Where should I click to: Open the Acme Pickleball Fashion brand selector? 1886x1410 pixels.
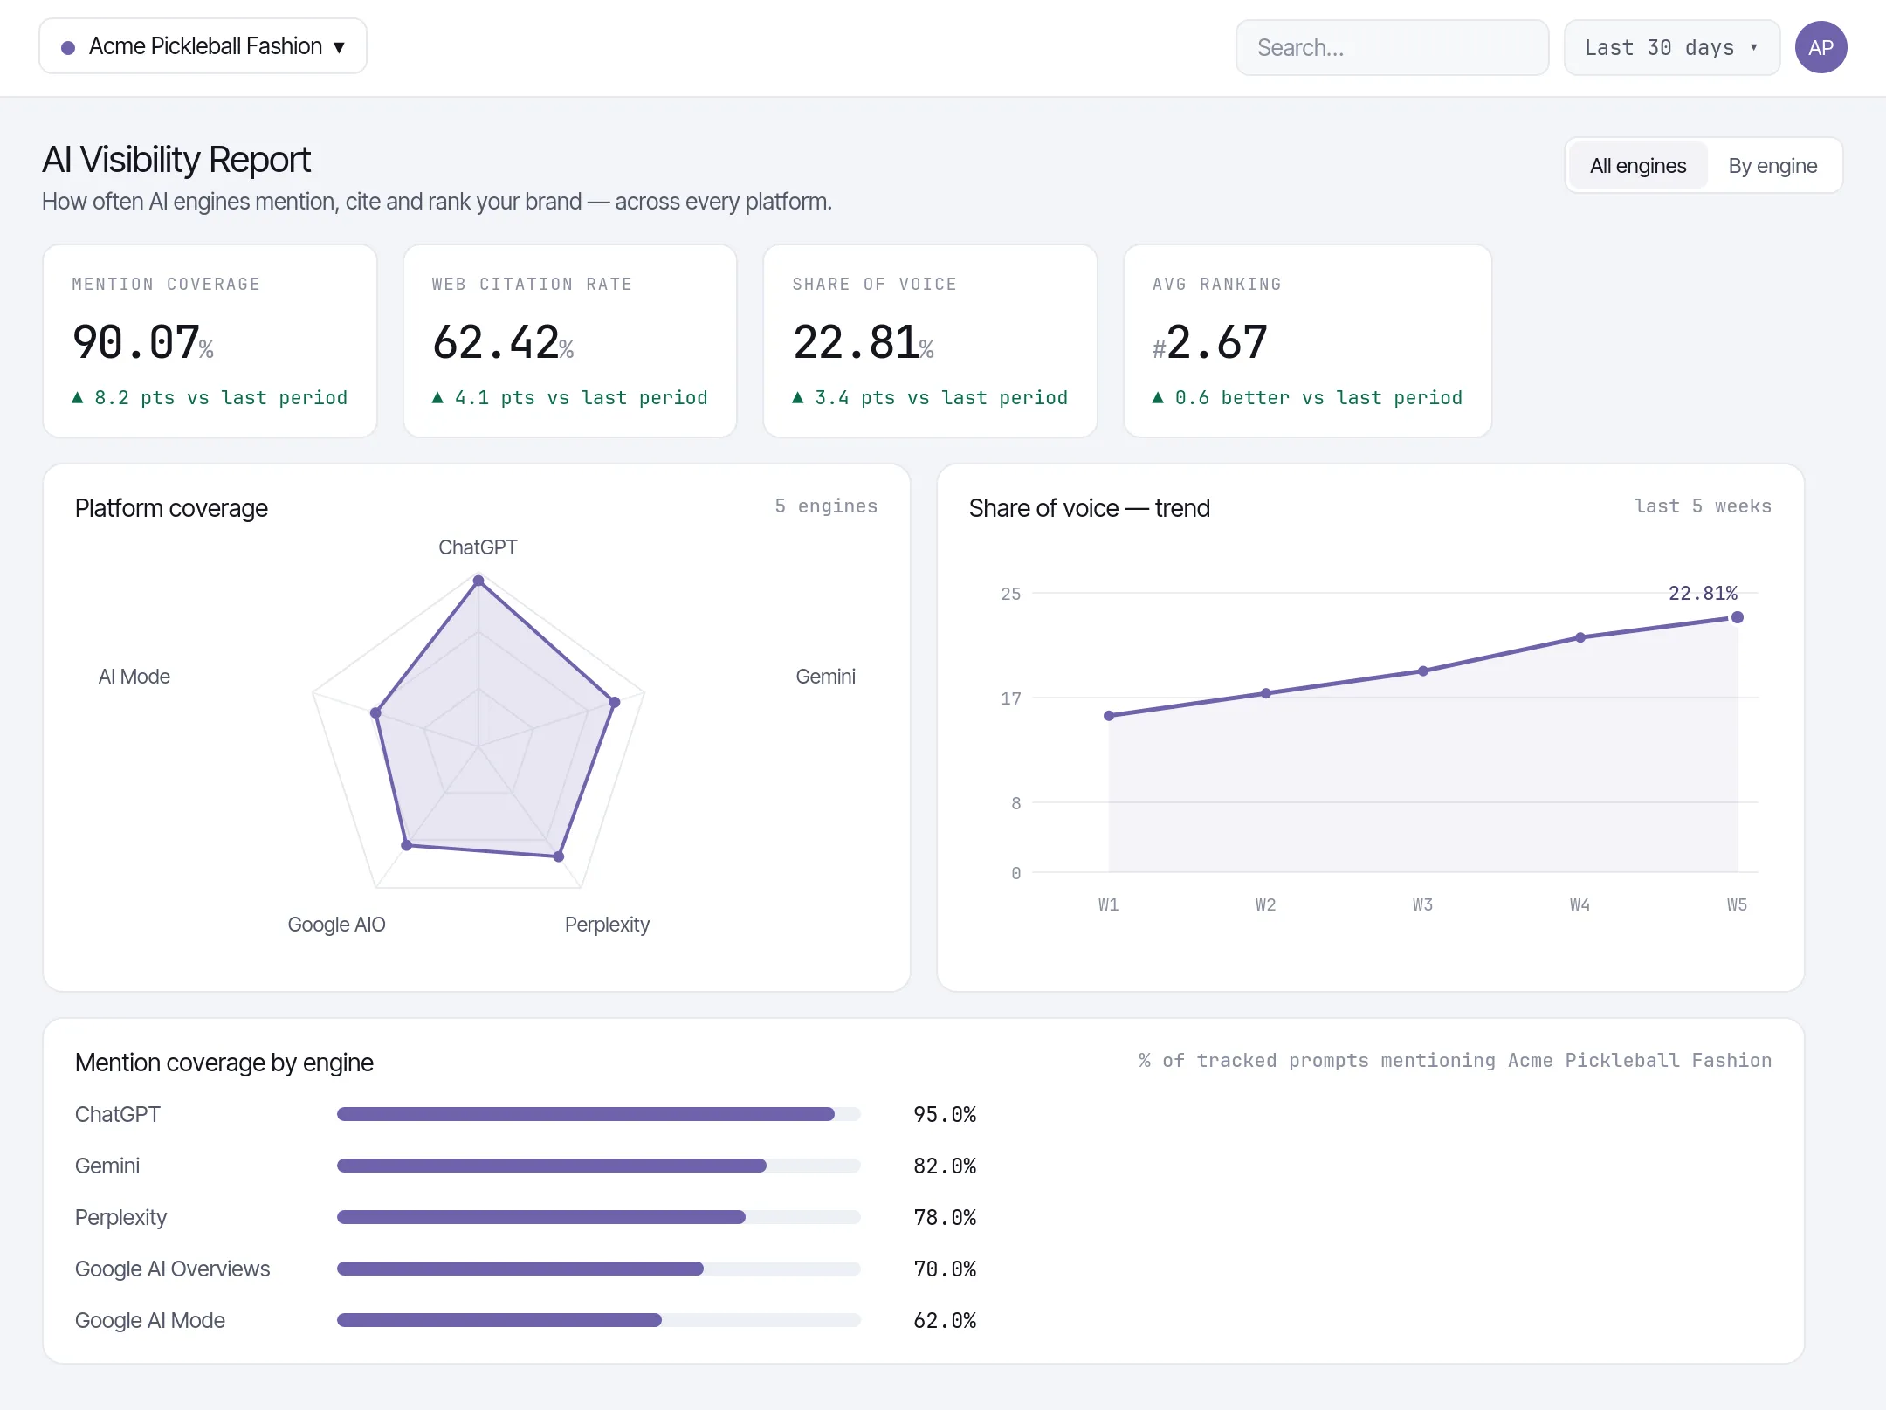(x=203, y=46)
